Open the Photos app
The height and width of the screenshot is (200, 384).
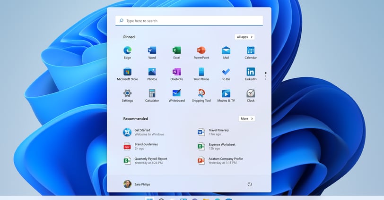coord(152,74)
